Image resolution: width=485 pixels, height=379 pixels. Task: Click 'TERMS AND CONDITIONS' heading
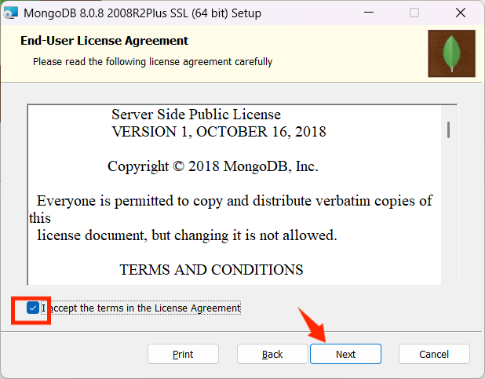pos(211,270)
